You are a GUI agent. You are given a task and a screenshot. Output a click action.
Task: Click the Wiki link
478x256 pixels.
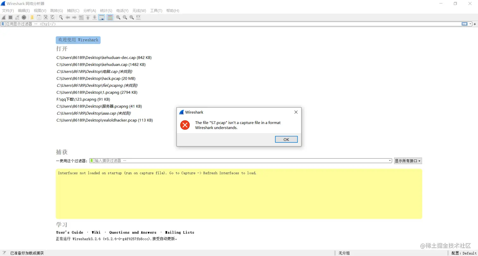click(96, 232)
